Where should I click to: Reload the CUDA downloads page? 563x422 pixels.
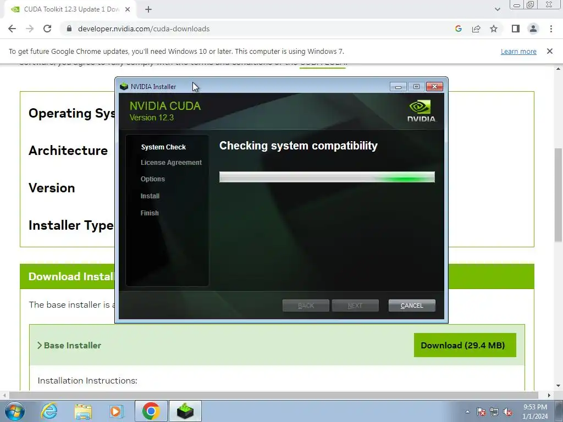(47, 29)
